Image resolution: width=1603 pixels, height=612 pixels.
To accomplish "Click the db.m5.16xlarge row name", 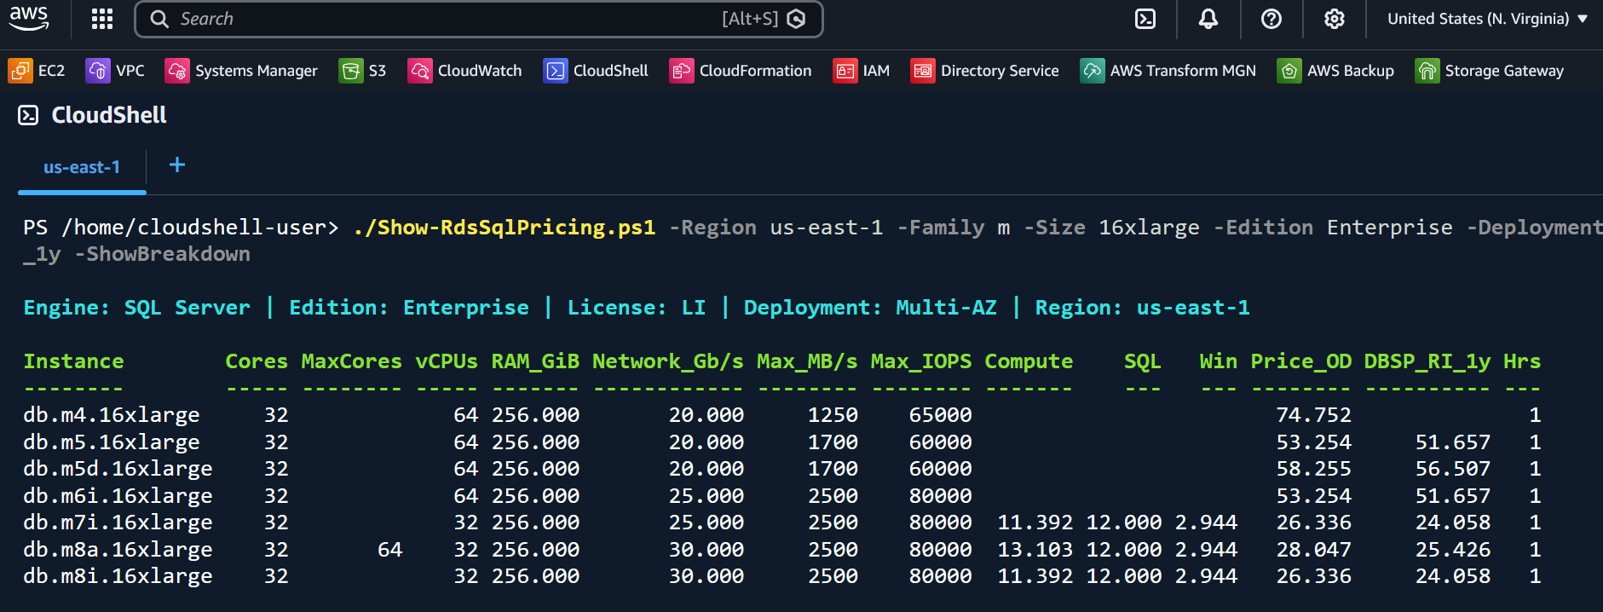I will (112, 442).
